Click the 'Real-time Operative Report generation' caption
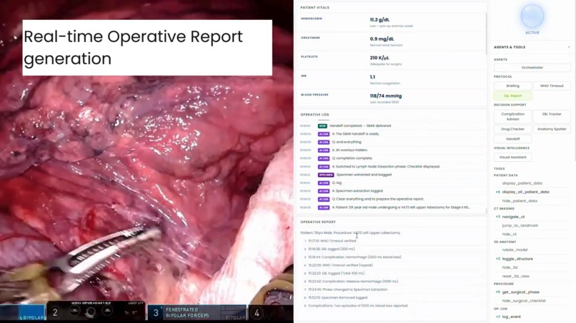Screen dimensions: 576x323 pyautogui.click(x=147, y=48)
